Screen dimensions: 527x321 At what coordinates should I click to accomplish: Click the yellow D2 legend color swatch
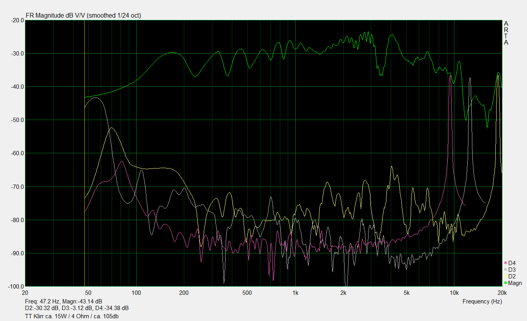(506, 276)
